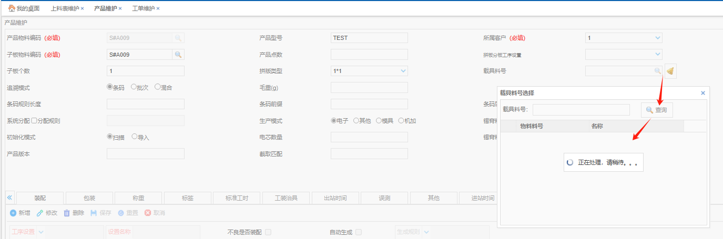Enable the 分配规则 checkbox
The width and height of the screenshot is (723, 239).
34,121
